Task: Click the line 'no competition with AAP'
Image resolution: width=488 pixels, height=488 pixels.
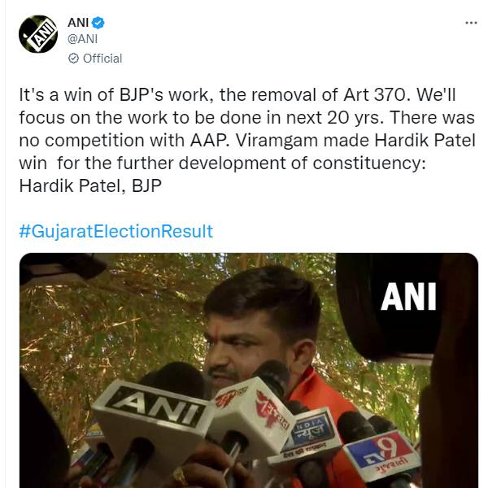Action: click(x=247, y=141)
